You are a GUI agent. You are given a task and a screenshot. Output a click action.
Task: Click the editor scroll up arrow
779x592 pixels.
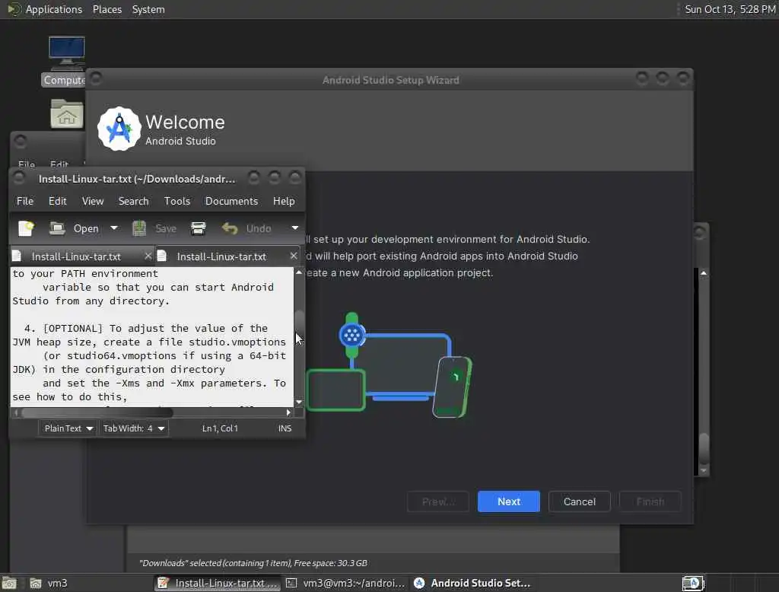coord(299,272)
